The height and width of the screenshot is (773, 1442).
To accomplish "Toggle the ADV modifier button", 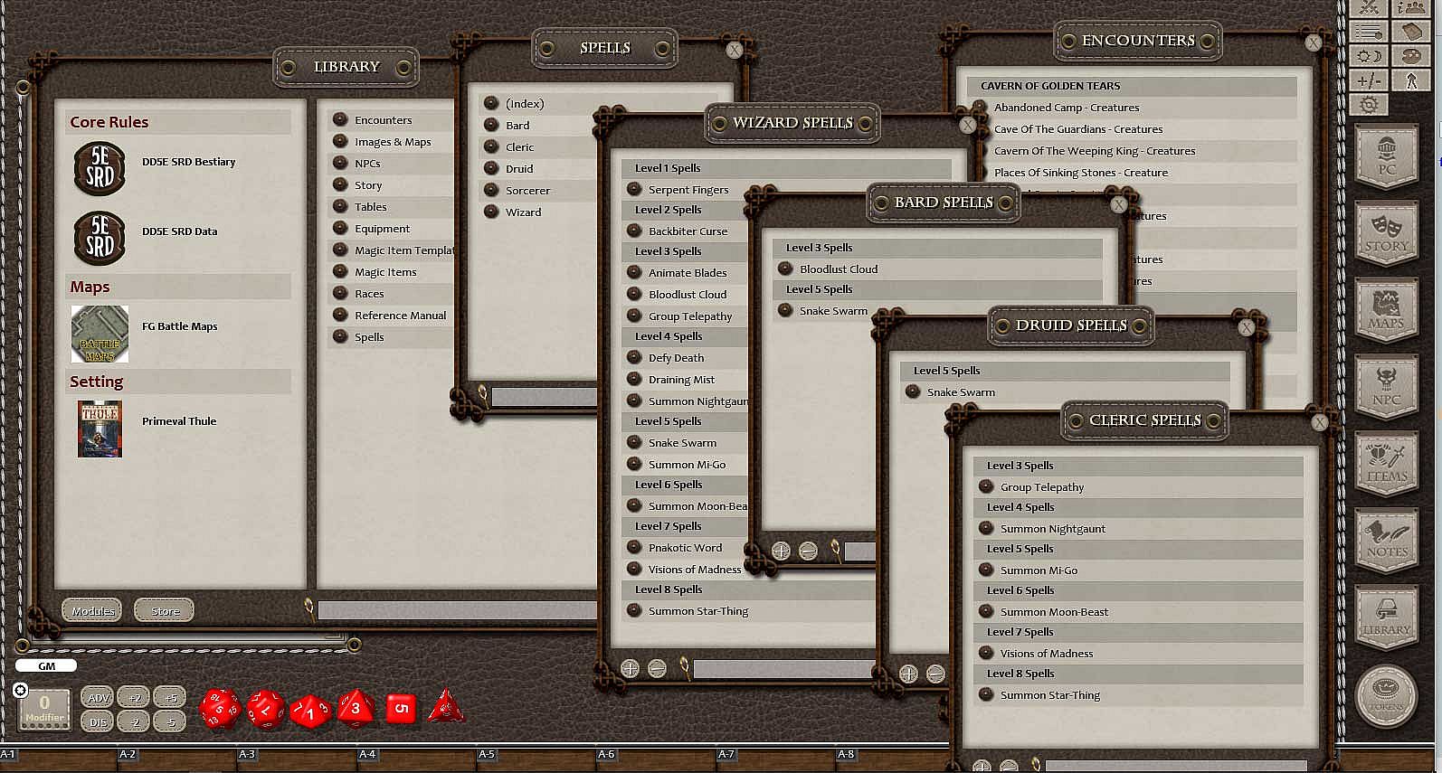I will 98,697.
